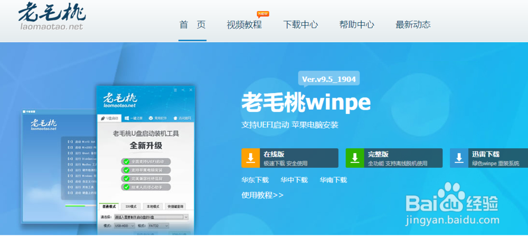528x238 pixels.
Task: Click the 老毛桃 logo inside the tool window
Action: coord(120,99)
